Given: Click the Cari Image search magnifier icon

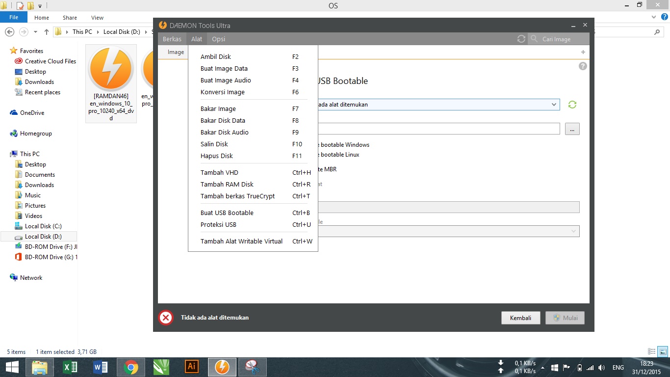Looking at the screenshot, I should pos(533,39).
